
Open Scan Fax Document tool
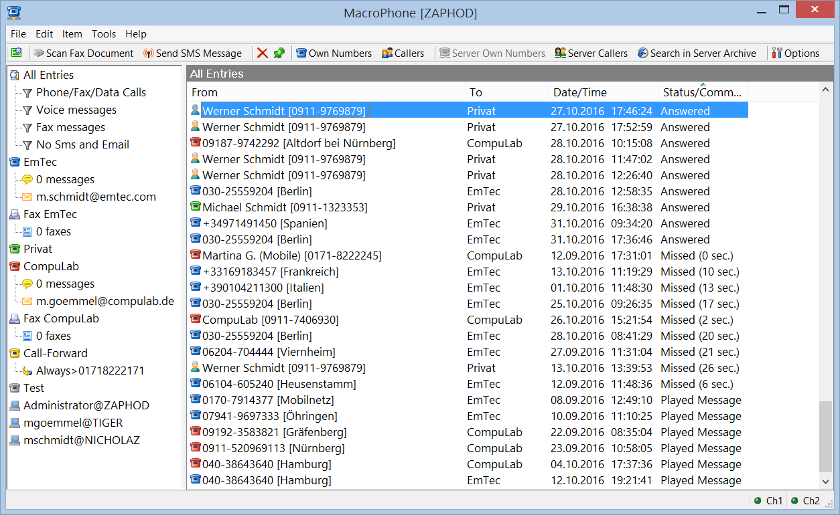84,54
